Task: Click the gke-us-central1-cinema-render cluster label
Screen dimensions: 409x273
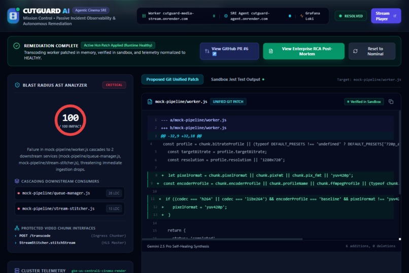Action: pos(98,270)
